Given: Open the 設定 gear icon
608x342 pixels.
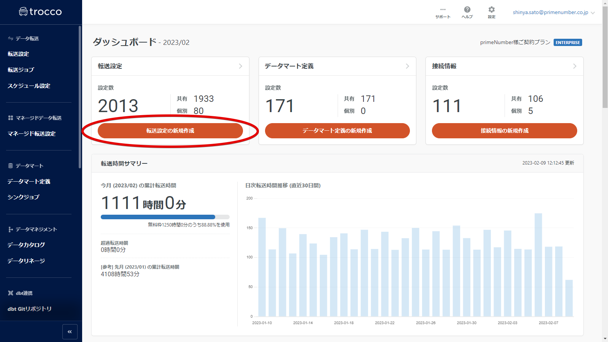Looking at the screenshot, I should coord(491,13).
